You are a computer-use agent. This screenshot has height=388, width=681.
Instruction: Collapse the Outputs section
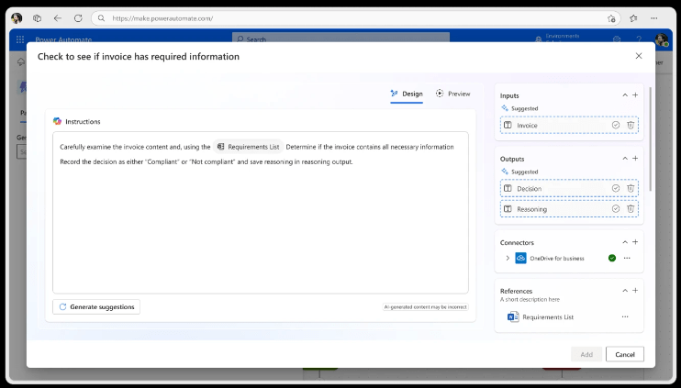tap(625, 159)
